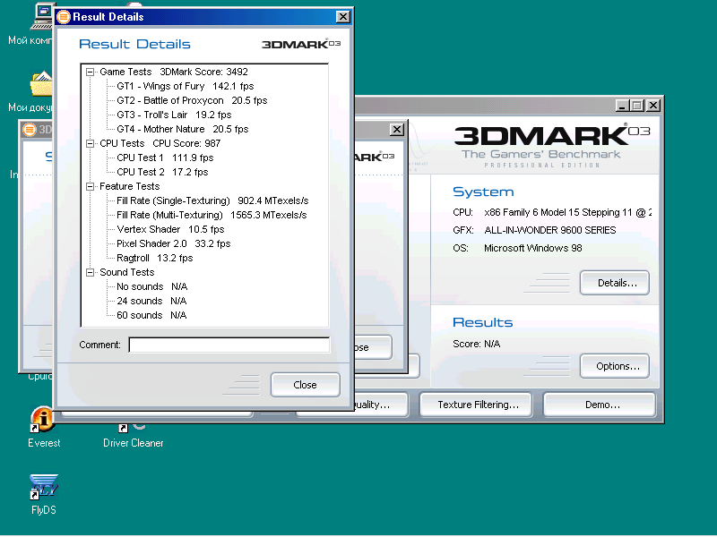Click the Result Details title bar icon

coord(64,17)
